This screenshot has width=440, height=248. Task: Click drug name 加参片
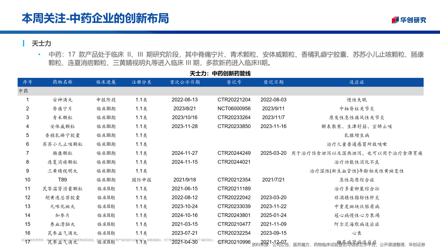63,215
